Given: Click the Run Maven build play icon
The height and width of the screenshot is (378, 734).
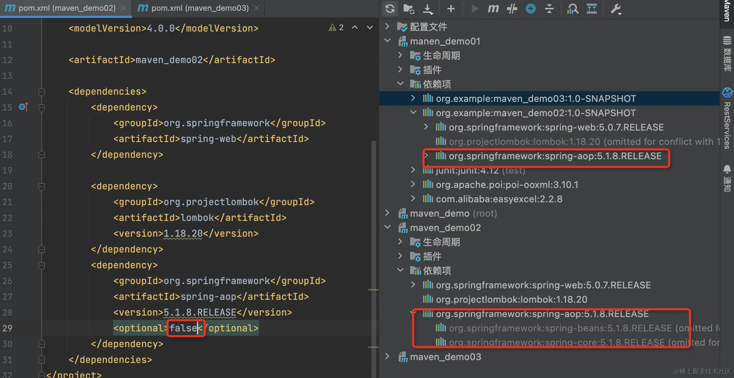Looking at the screenshot, I should click(x=475, y=8).
